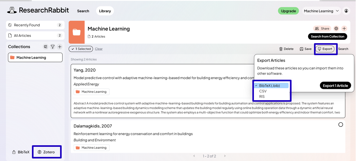The width and height of the screenshot is (357, 161).
Task: Click the Share button
Action: (322, 29)
